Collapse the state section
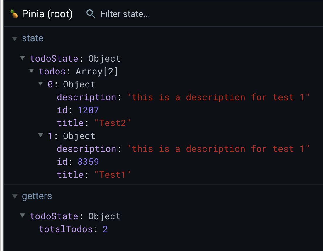 pyautogui.click(x=14, y=38)
